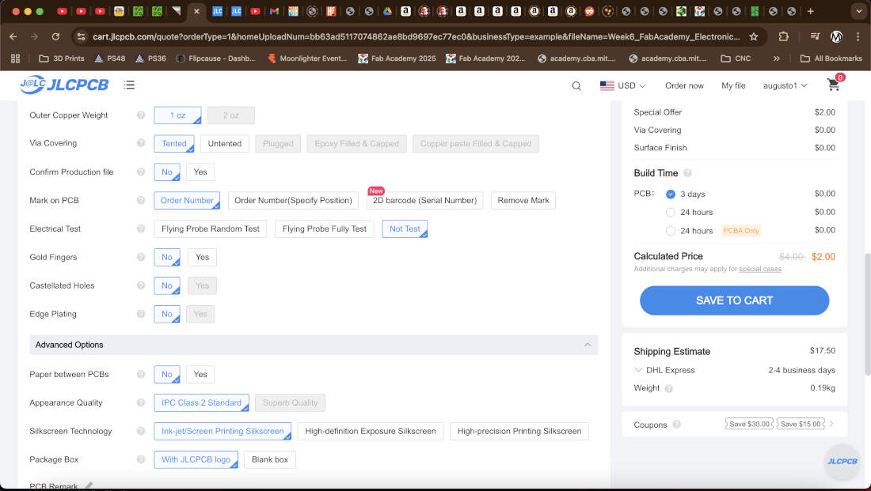Set Confirm Production file to Yes
Image resolution: width=871 pixels, height=491 pixels.
click(x=200, y=172)
